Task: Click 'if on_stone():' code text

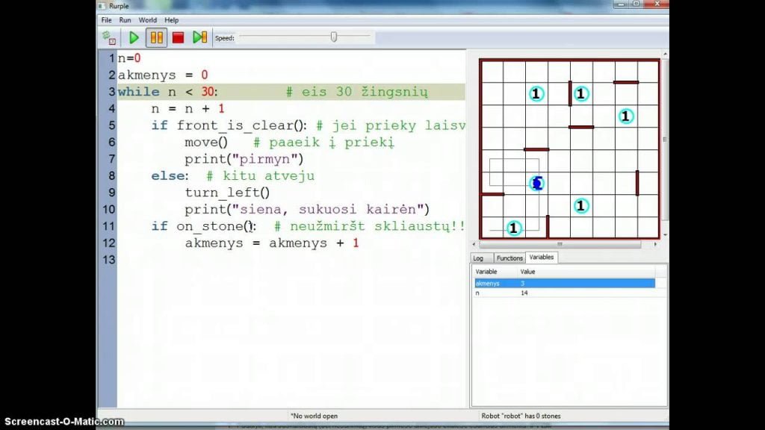Action: tap(203, 226)
